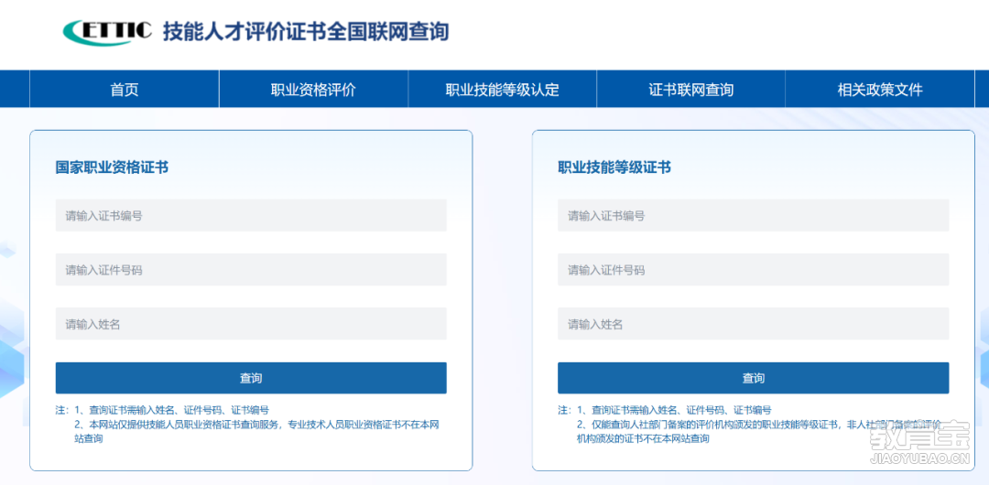This screenshot has width=989, height=485.
Task: Click the note text below the right 查询 button
Action: [751, 425]
